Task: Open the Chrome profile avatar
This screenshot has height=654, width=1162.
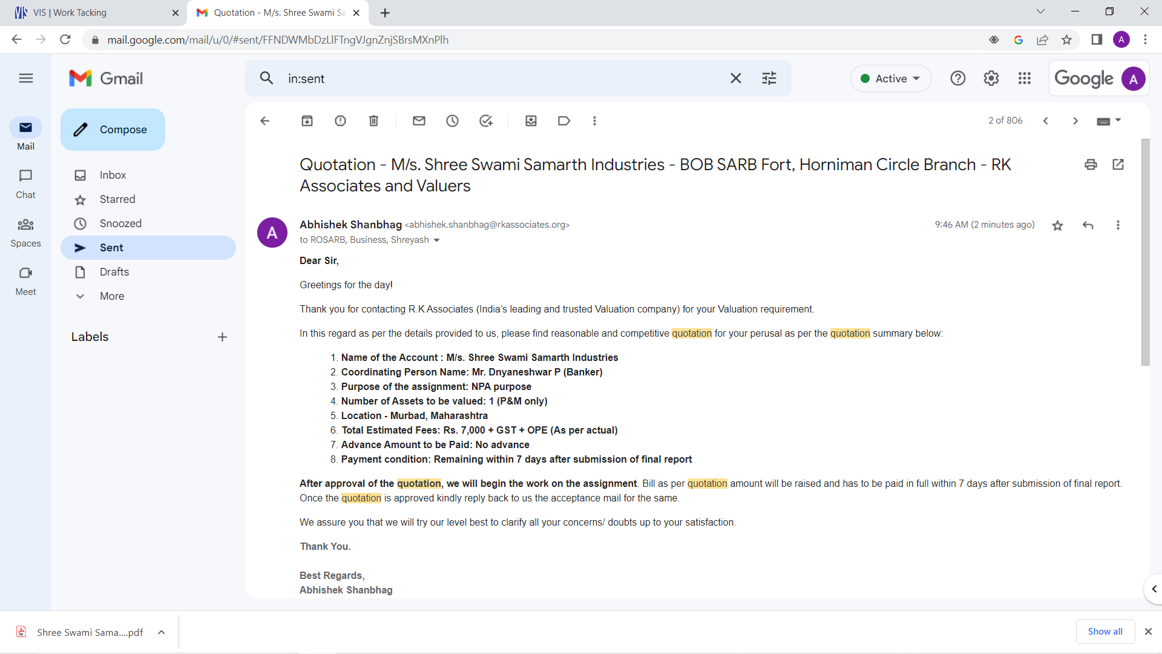Action: (x=1121, y=40)
